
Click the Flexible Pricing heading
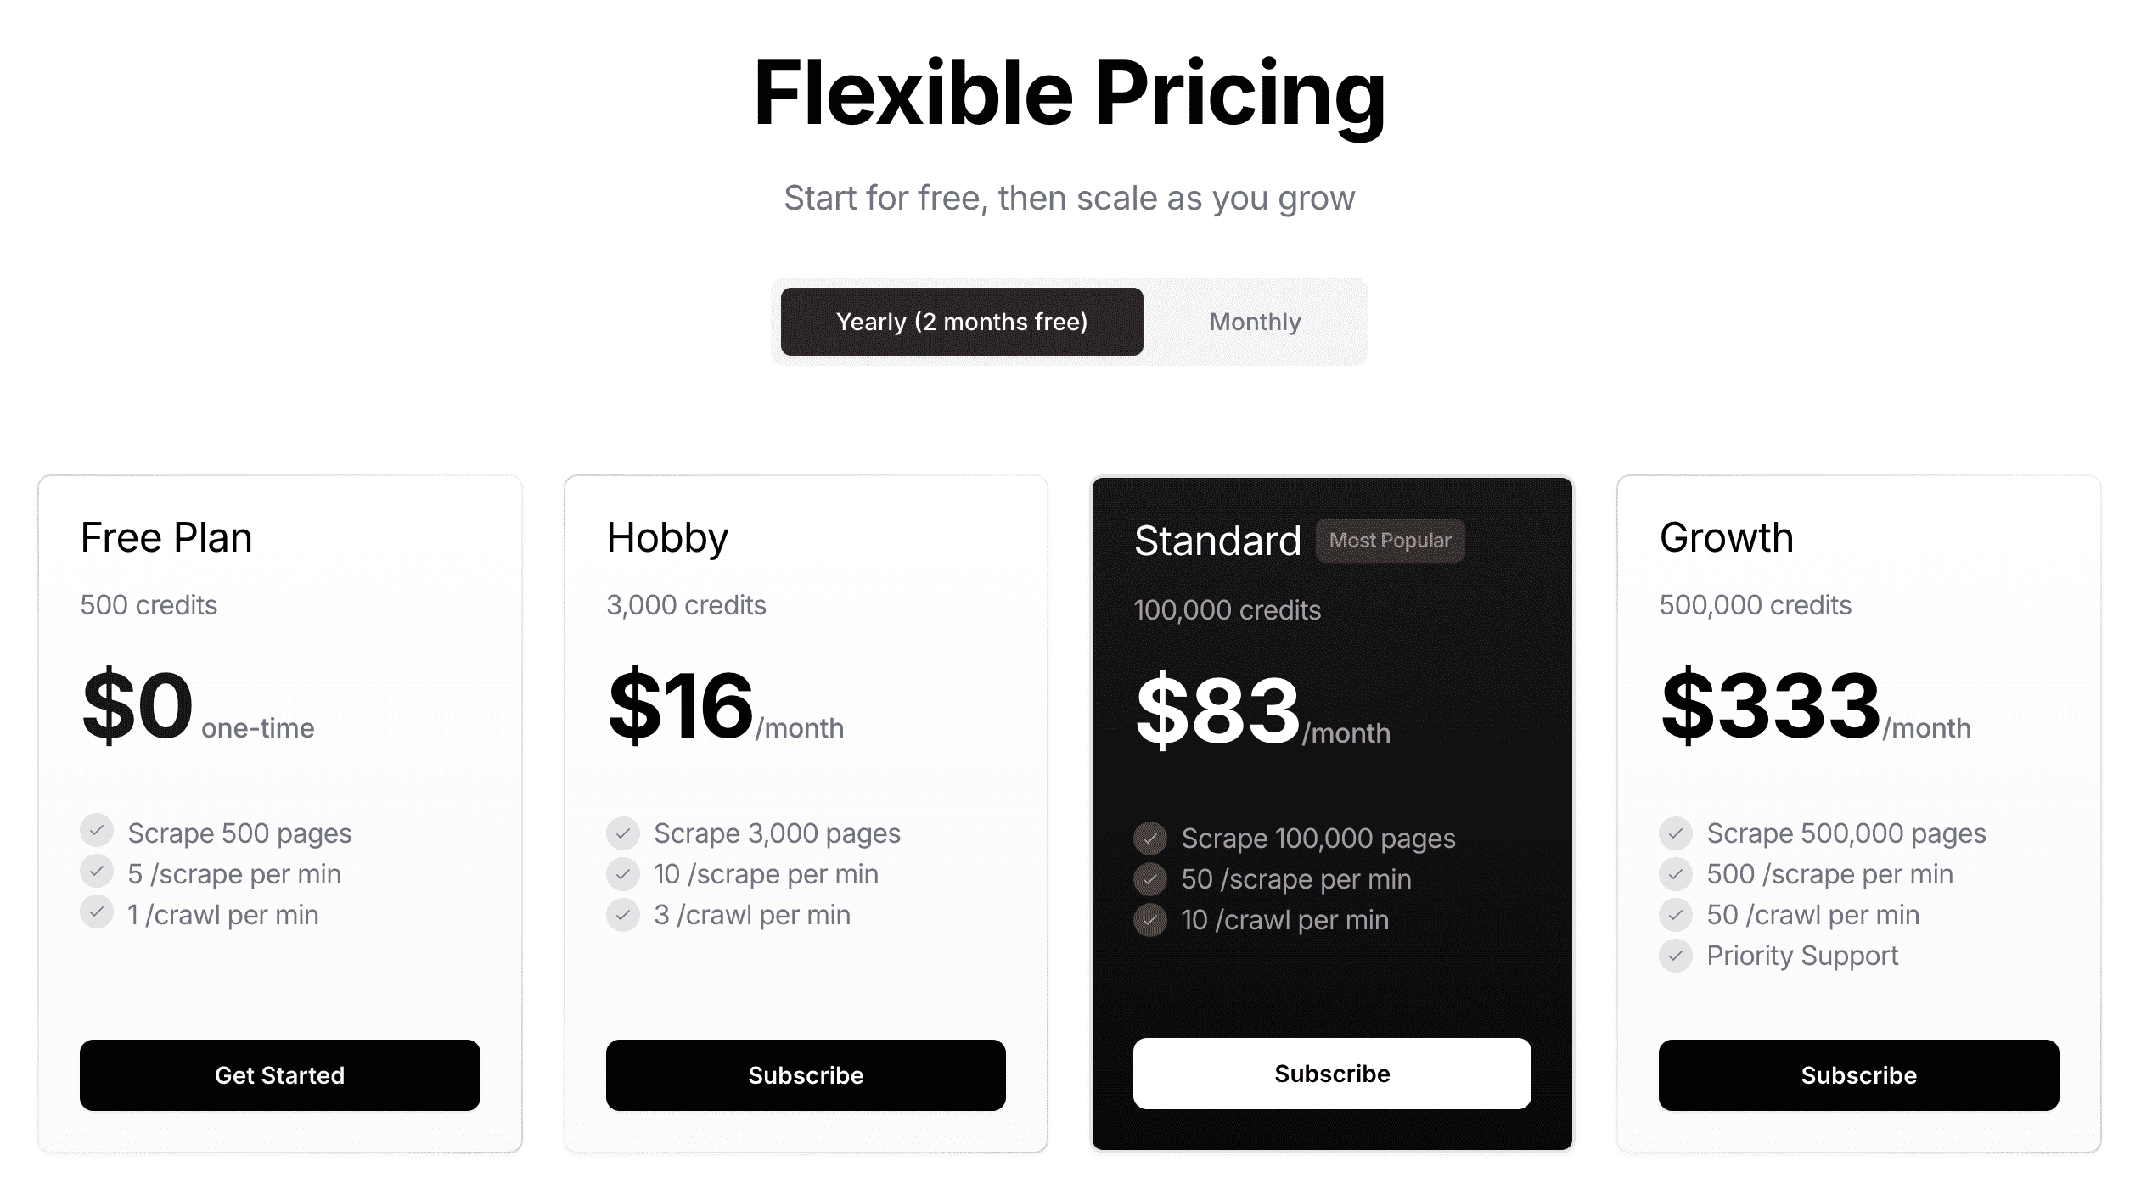coord(1070,93)
